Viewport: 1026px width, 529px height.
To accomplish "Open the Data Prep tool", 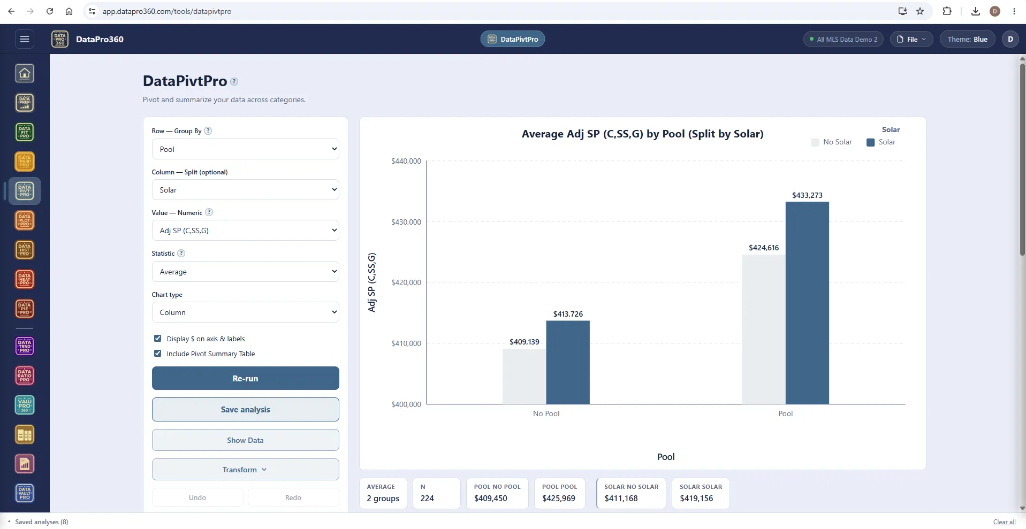I will tap(25, 103).
